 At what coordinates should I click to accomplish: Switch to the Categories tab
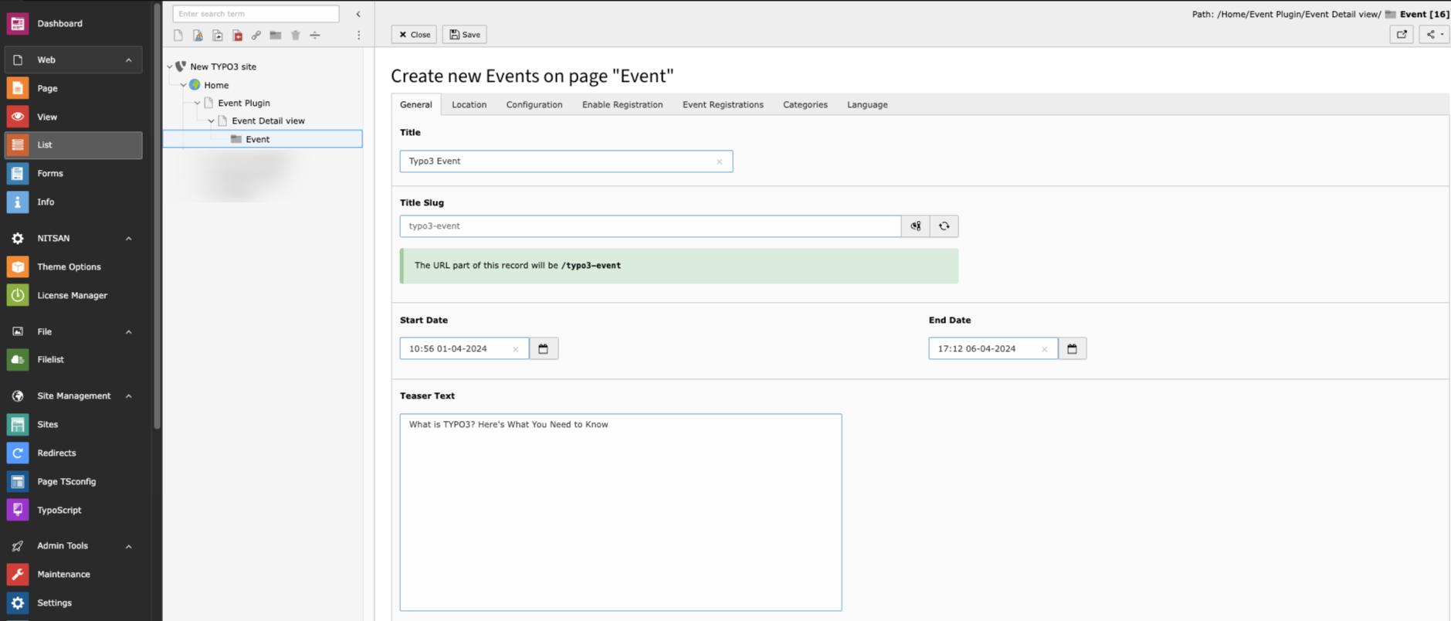click(x=805, y=105)
